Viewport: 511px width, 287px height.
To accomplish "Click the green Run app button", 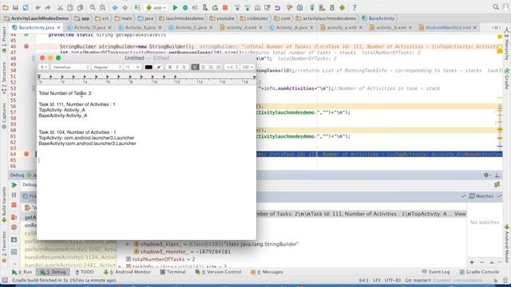I will (175, 7).
